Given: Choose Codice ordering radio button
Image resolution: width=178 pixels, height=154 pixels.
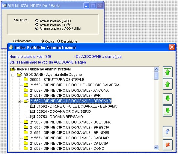Looking at the screenshot, I should click(x=42, y=41).
